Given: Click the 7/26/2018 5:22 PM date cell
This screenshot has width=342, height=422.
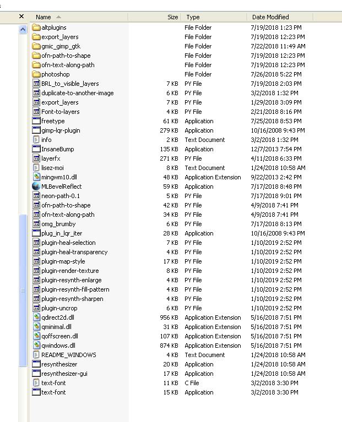Looking at the screenshot, I should point(276,74).
